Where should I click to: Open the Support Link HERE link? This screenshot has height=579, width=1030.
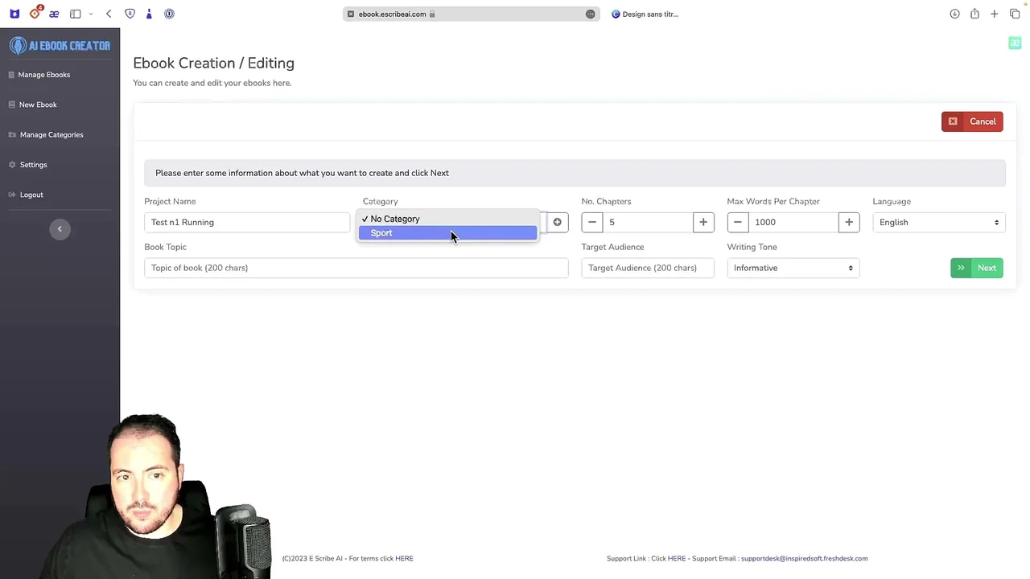coord(677,558)
